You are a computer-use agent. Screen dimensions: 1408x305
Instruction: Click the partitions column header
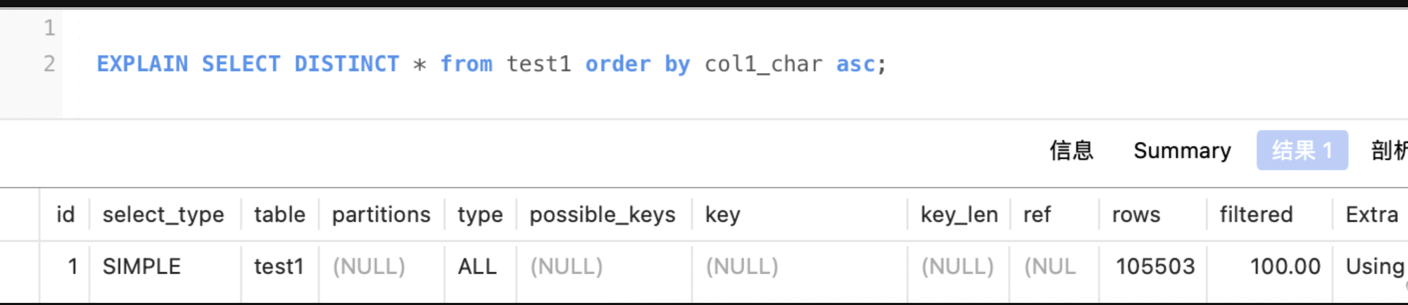coord(381,215)
